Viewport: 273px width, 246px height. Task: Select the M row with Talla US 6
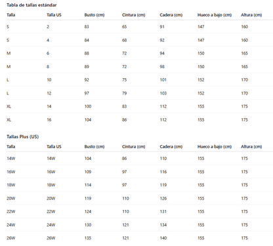point(140,53)
